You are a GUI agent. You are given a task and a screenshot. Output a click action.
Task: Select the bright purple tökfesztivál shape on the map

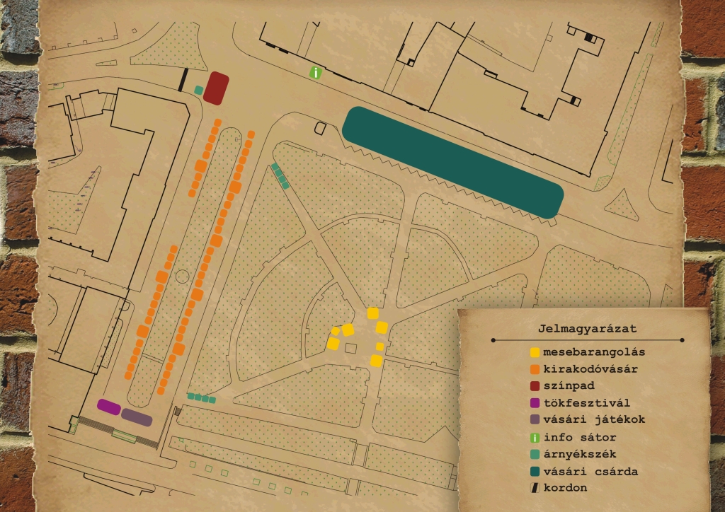tap(109, 407)
